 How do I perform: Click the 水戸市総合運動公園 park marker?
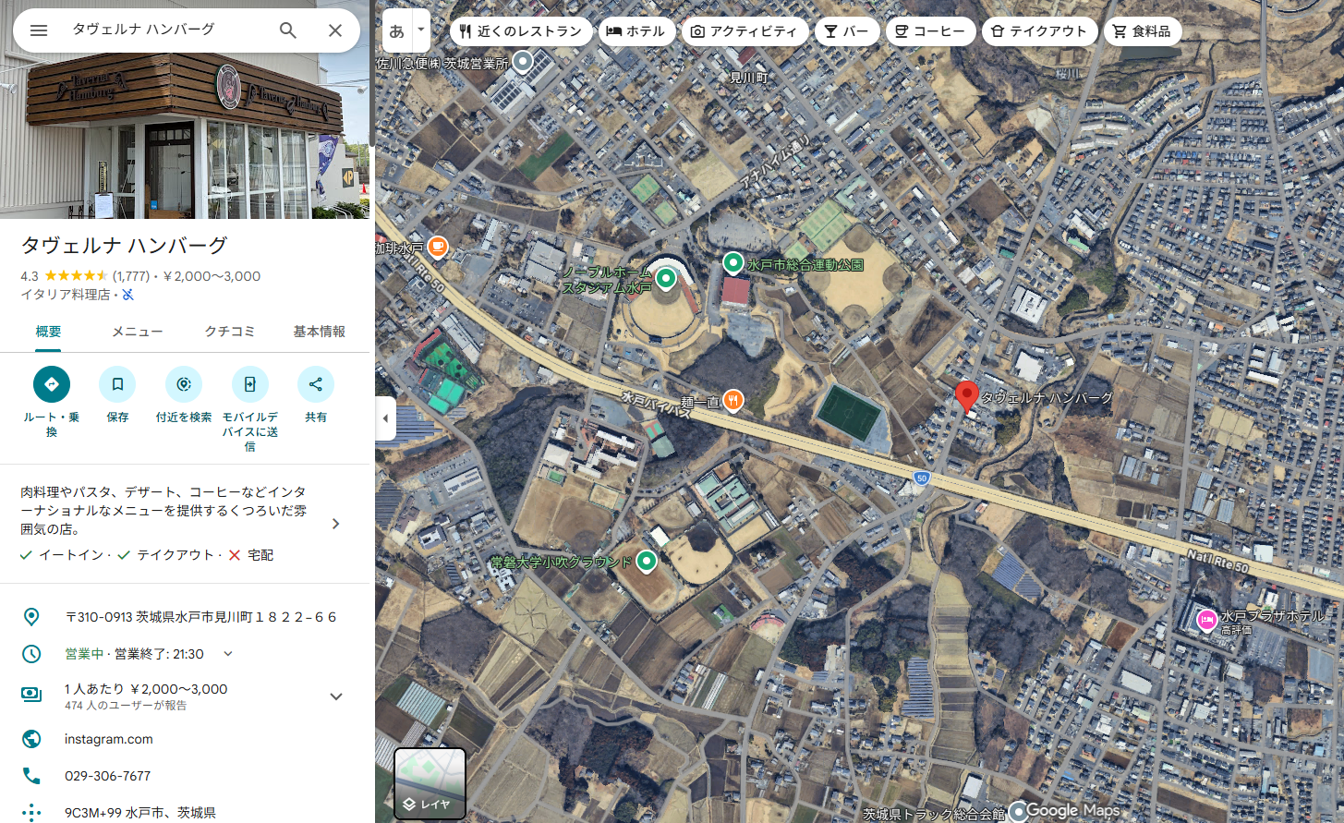[733, 263]
